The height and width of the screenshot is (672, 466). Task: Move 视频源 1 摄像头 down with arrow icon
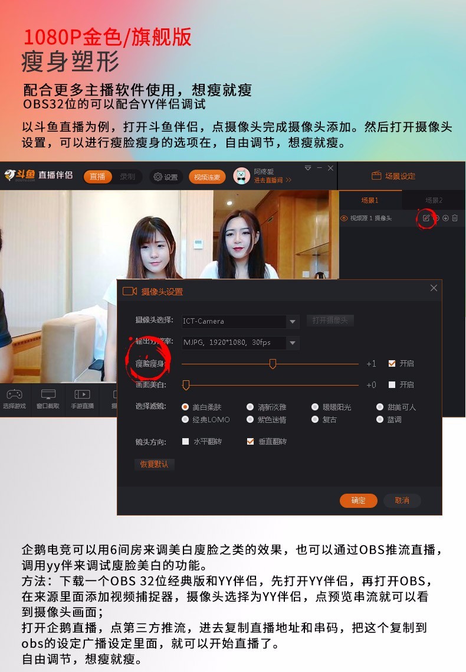coord(445,218)
